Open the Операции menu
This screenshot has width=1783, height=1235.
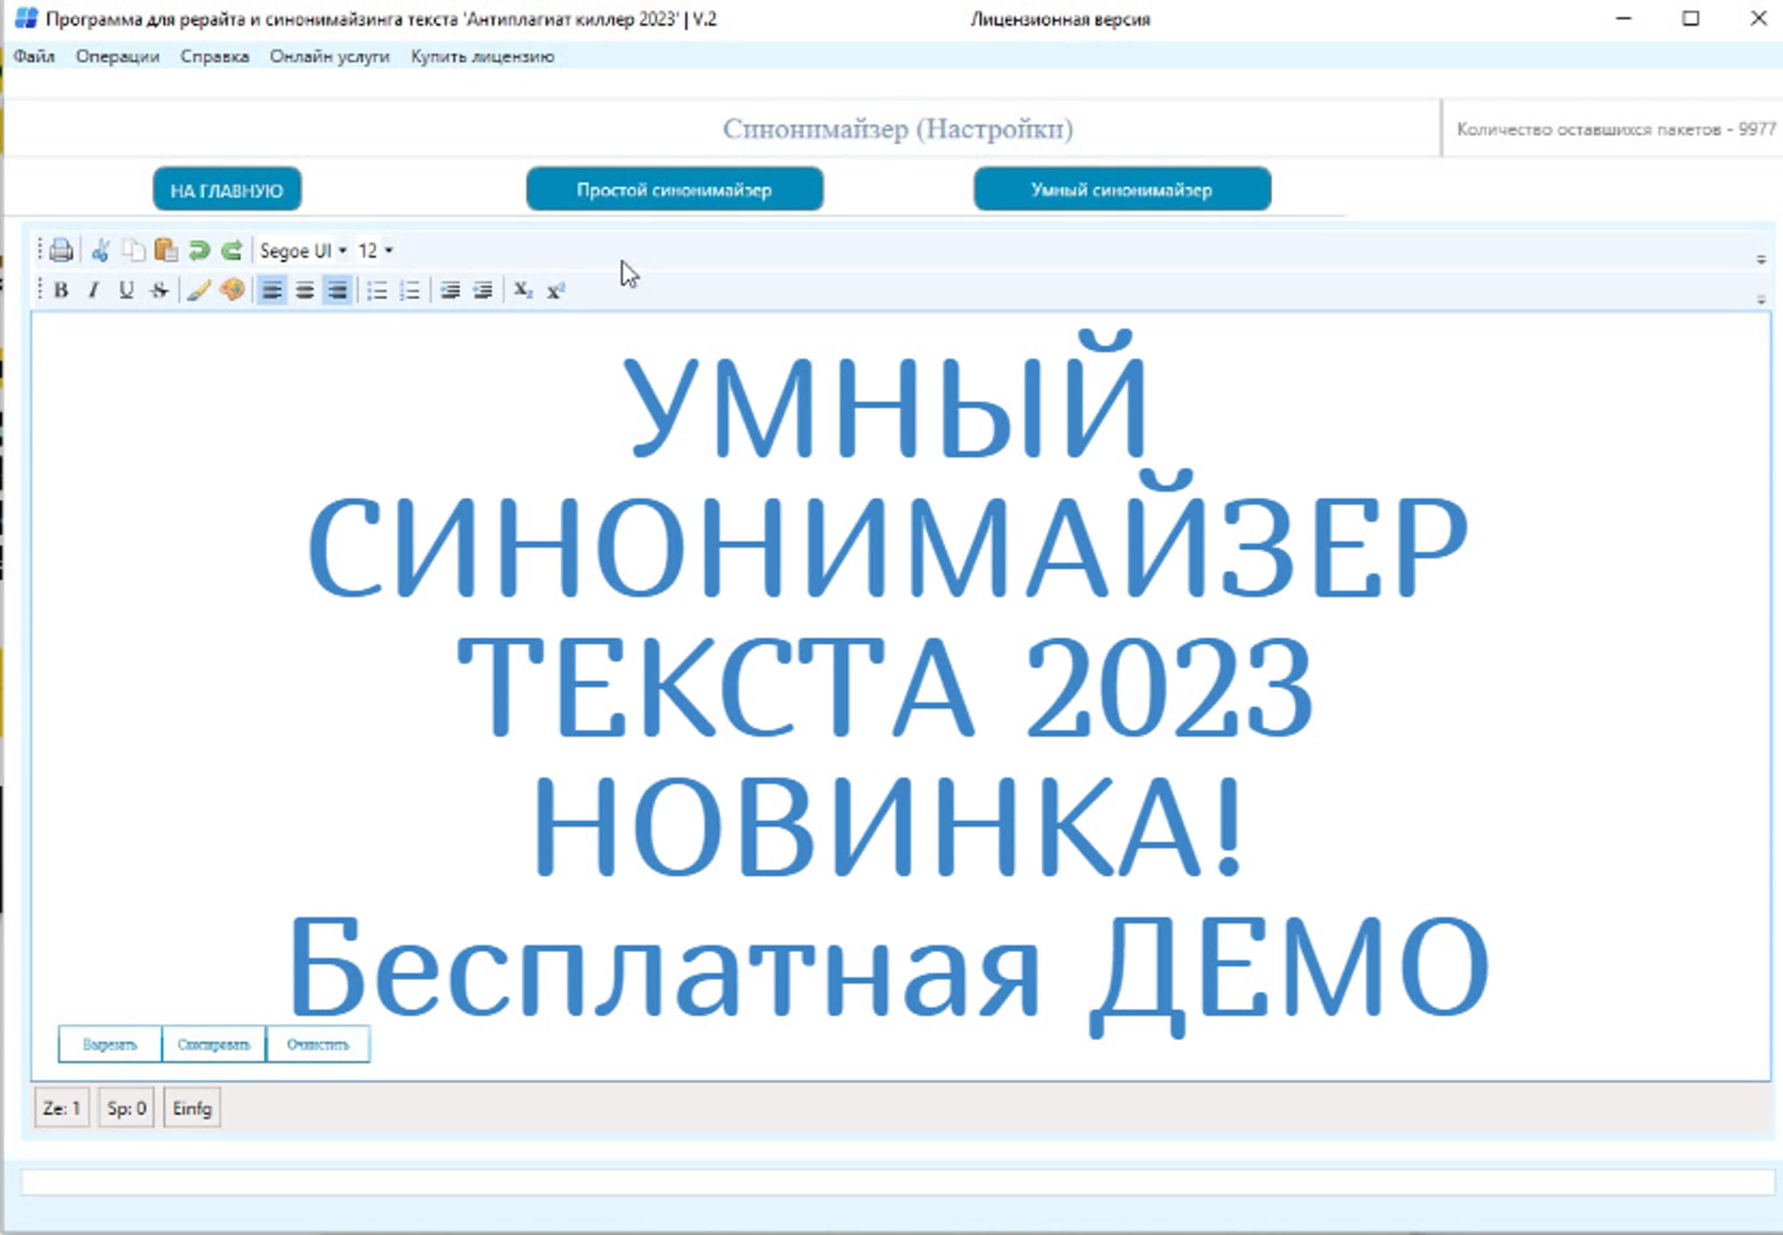click(x=118, y=57)
